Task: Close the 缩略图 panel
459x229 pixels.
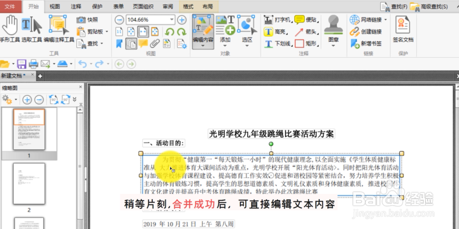Action: (x=80, y=87)
